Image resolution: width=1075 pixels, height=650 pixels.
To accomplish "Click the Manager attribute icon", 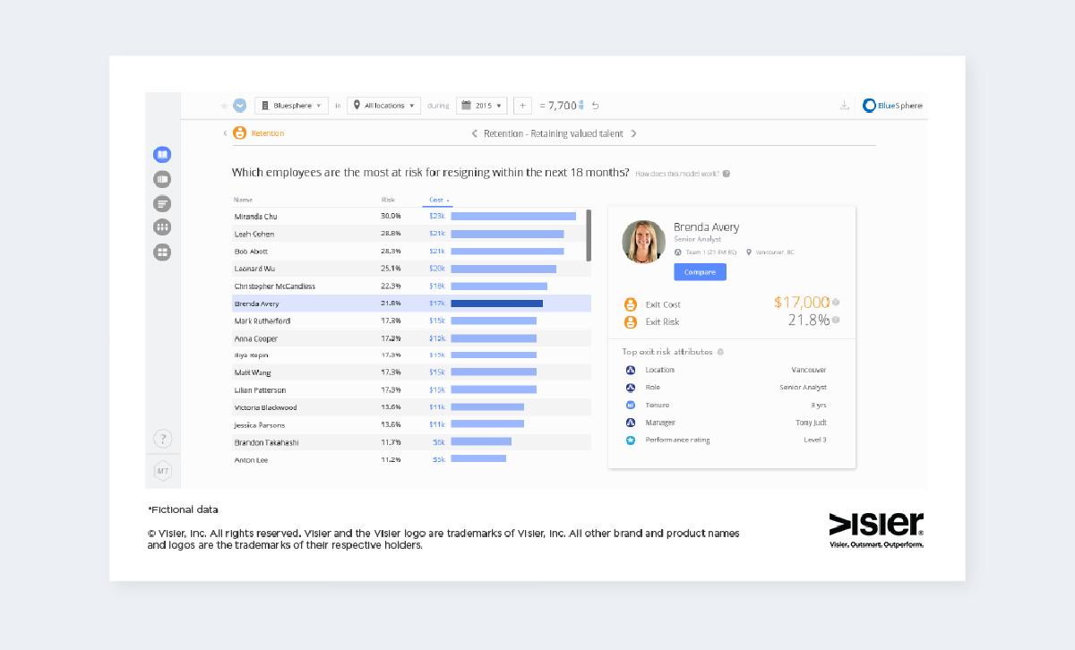I will (630, 423).
